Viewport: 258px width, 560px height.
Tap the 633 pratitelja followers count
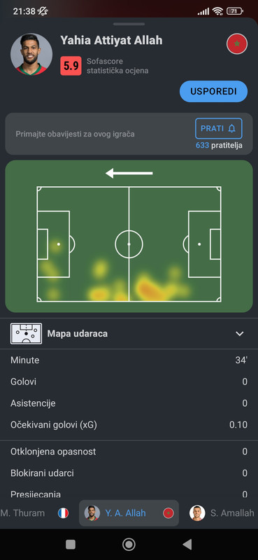click(219, 146)
